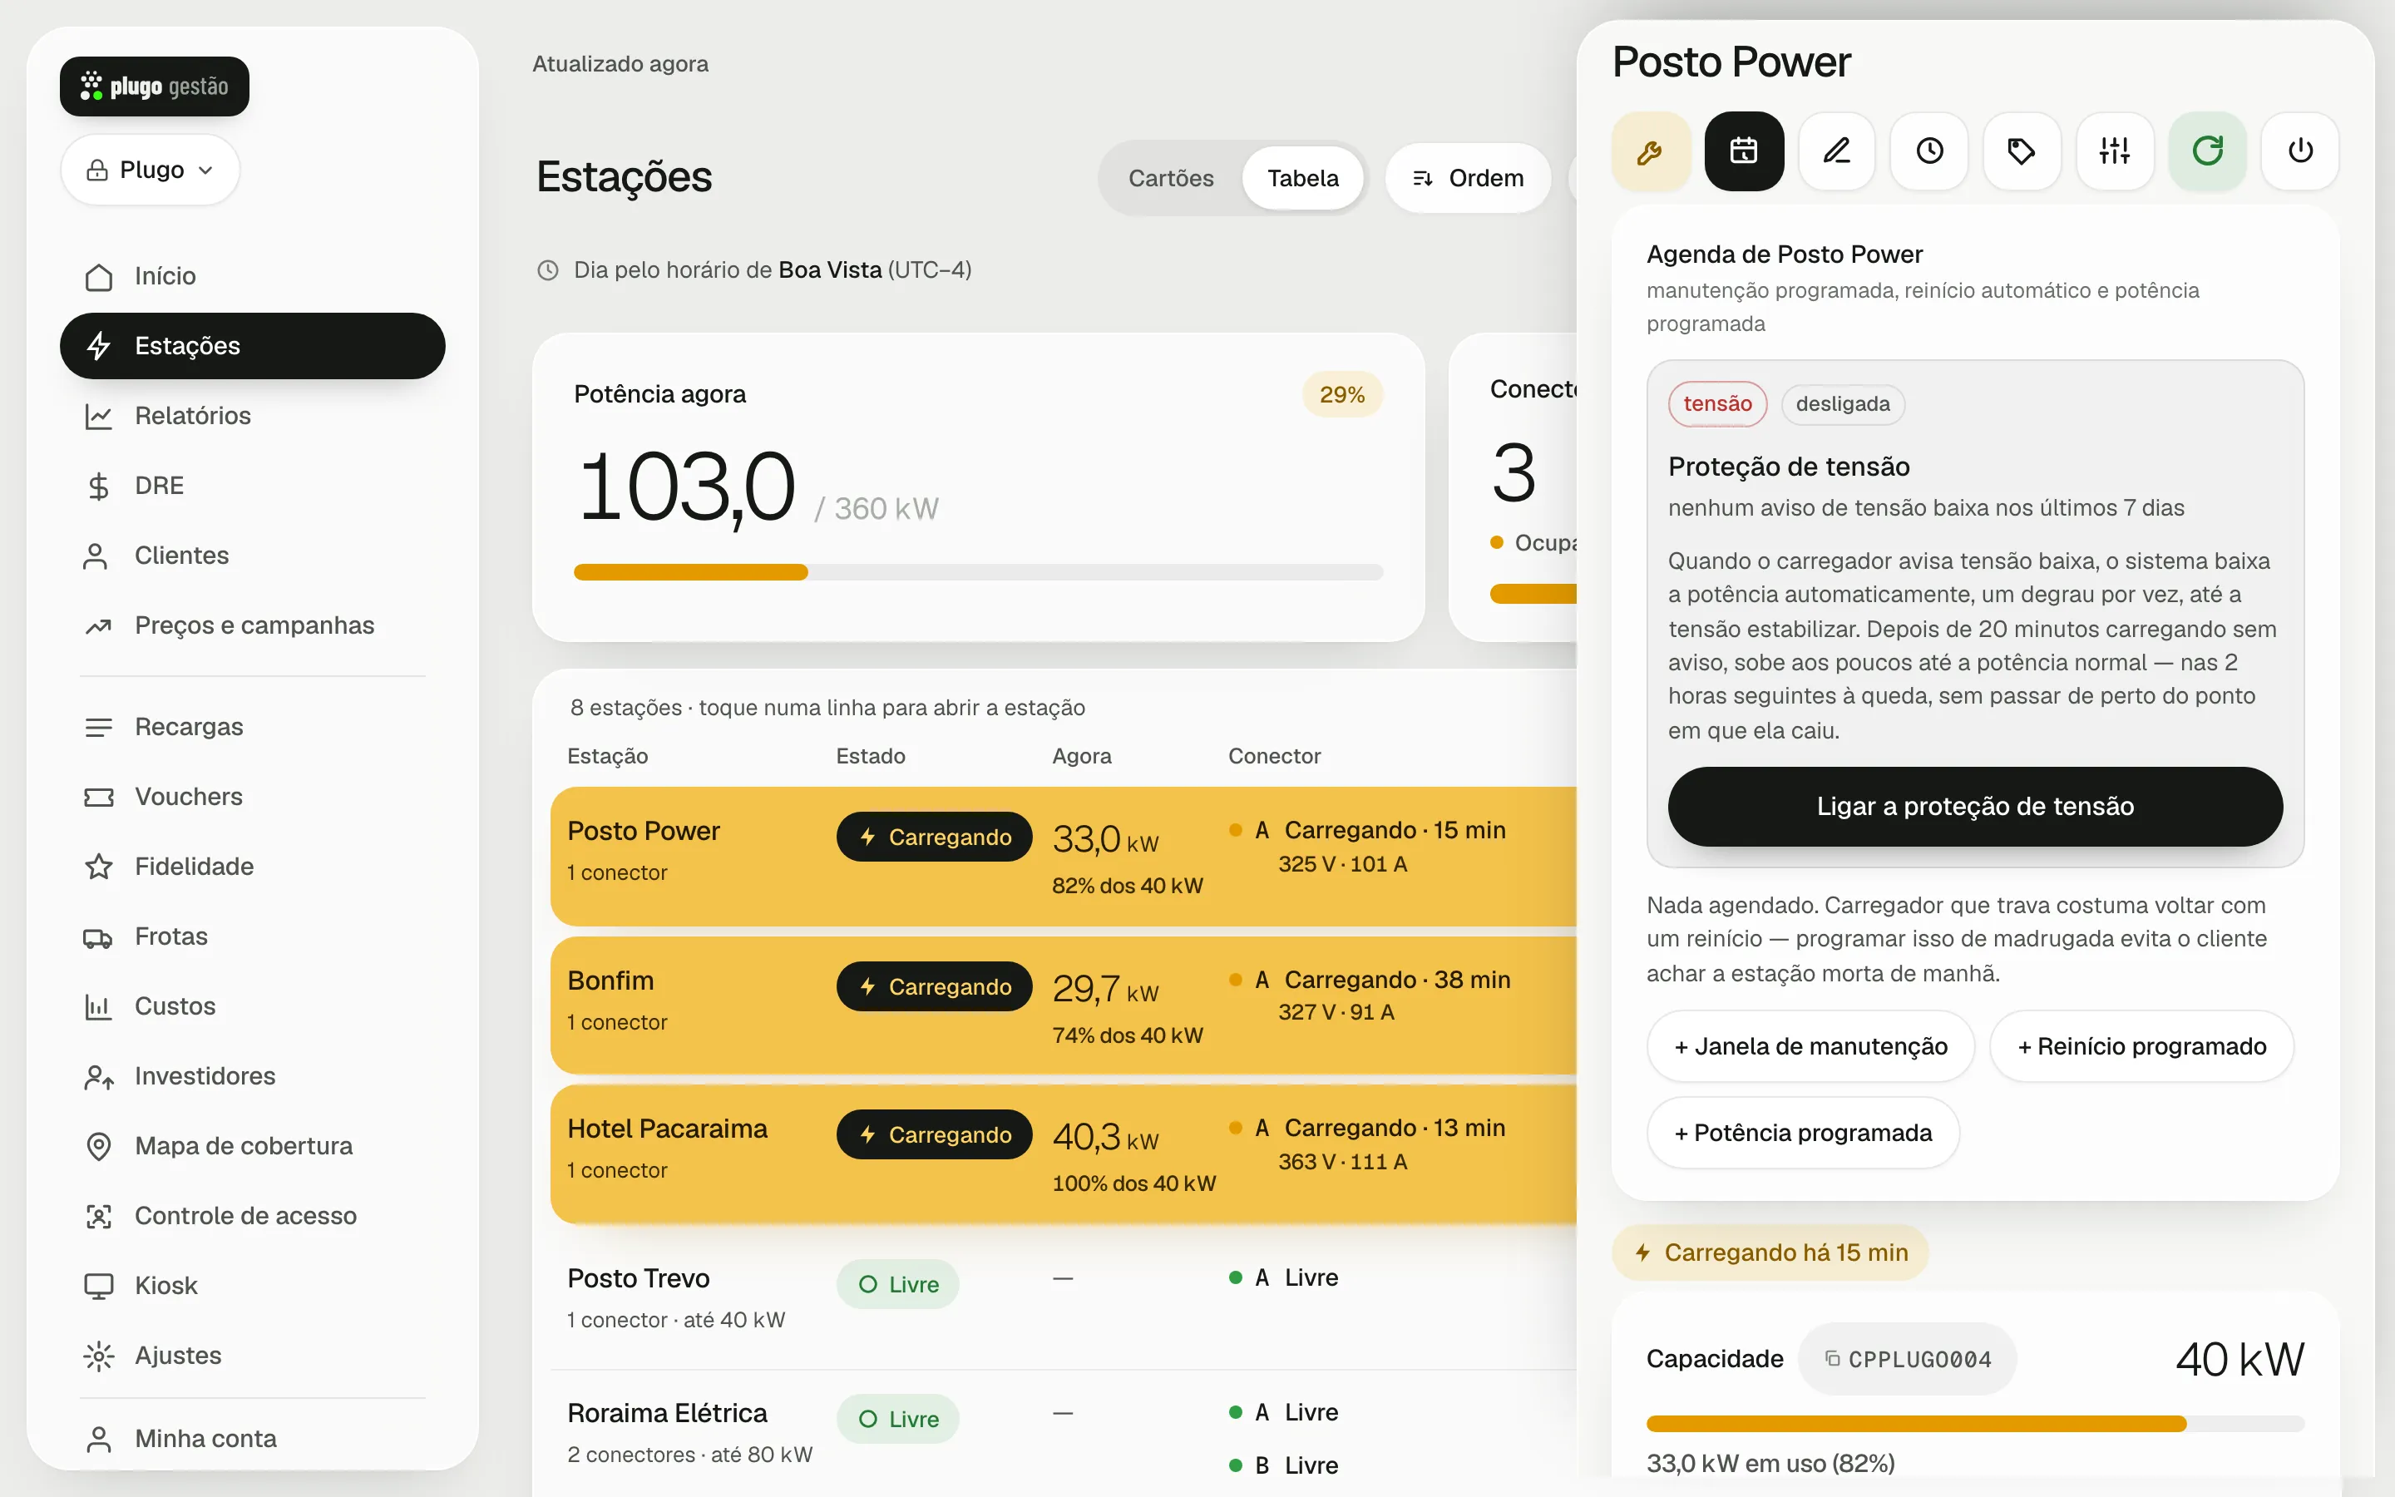Open Kiosk in the sidebar
Viewport: 2395px width, 1497px height.
point(252,1285)
